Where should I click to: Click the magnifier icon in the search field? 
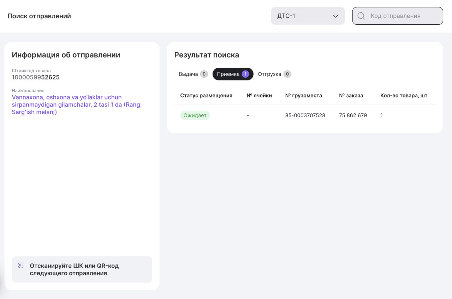click(361, 16)
